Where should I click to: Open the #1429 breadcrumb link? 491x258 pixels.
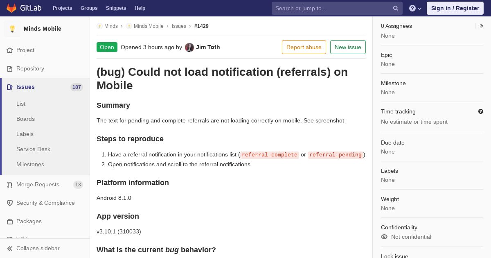tap(201, 26)
